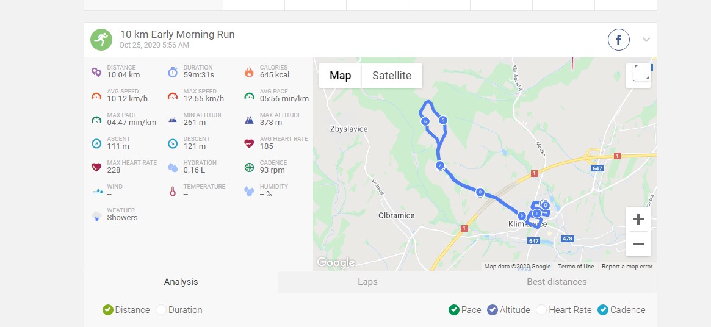This screenshot has width=711, height=327.
Task: Enable the Heart Rate chart toggle
Action: (541, 310)
